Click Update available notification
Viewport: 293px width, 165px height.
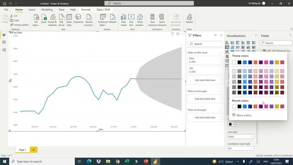[x=274, y=155]
